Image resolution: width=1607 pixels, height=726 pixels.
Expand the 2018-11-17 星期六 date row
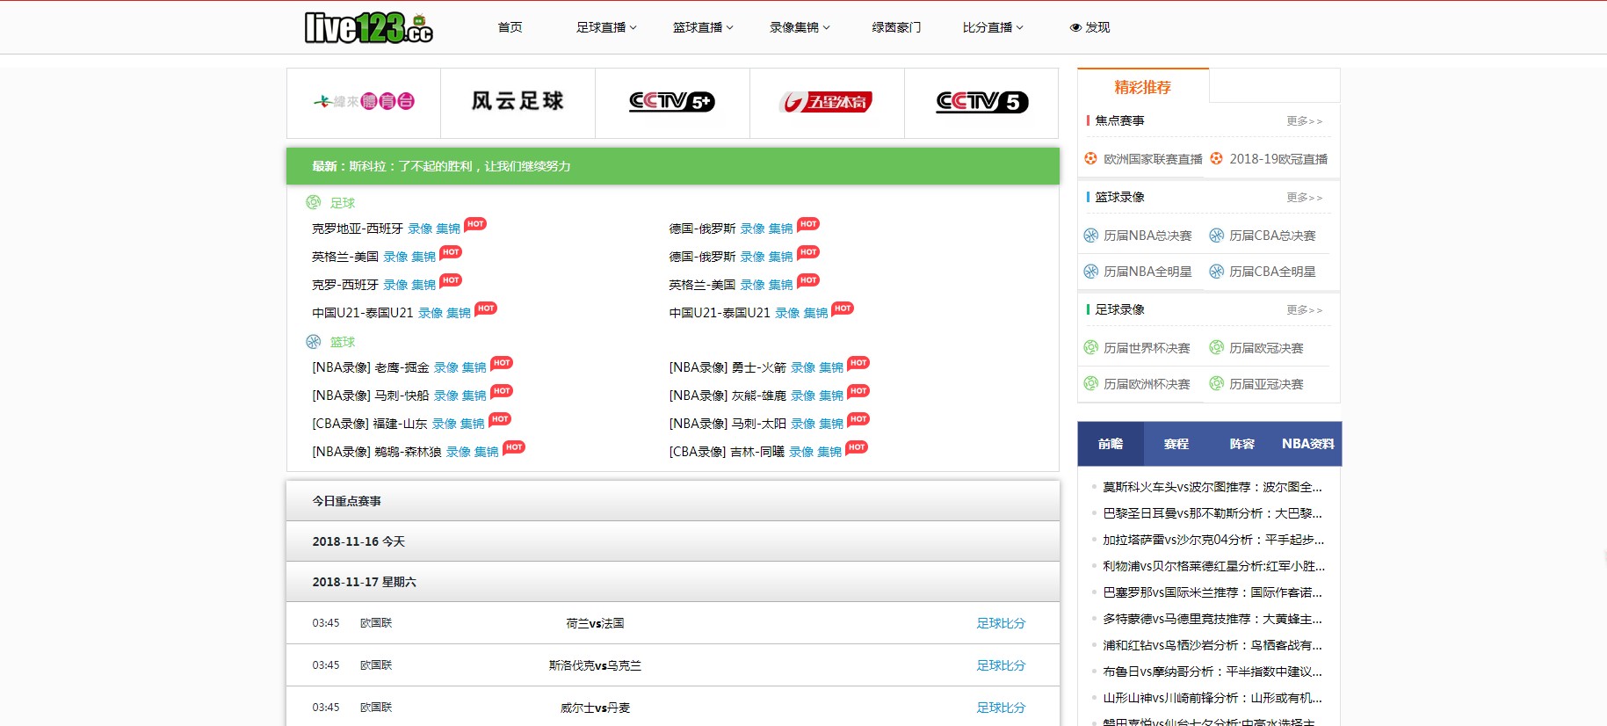click(x=673, y=582)
